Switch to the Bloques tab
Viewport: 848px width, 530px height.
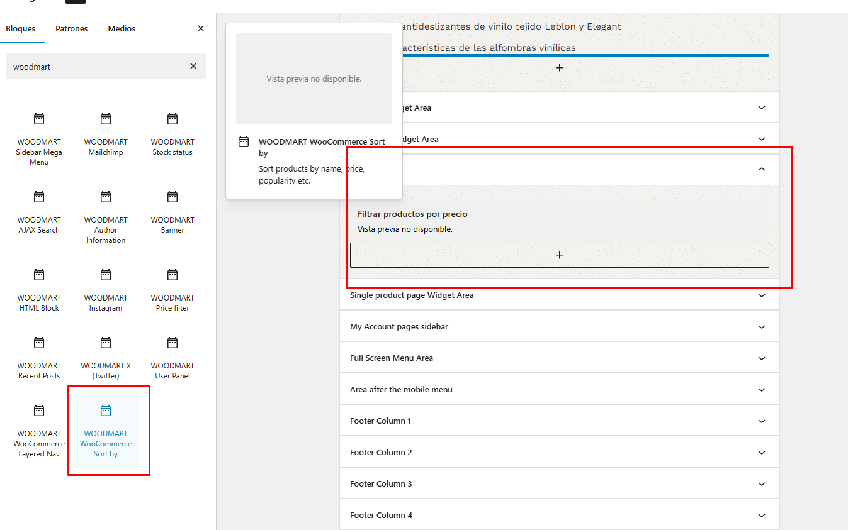[21, 28]
